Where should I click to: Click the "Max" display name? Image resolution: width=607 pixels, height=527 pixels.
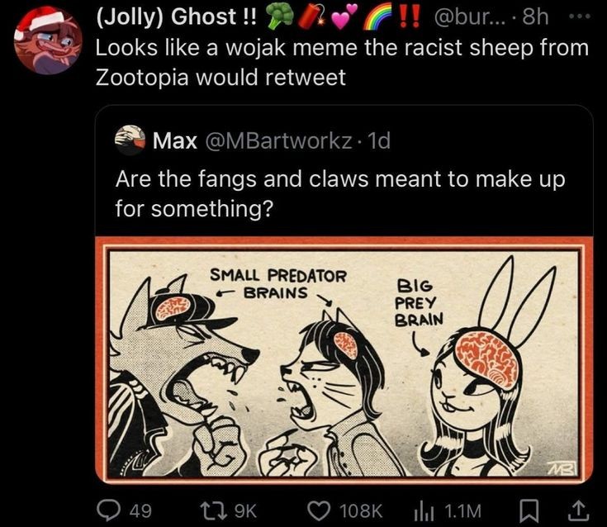tap(175, 140)
